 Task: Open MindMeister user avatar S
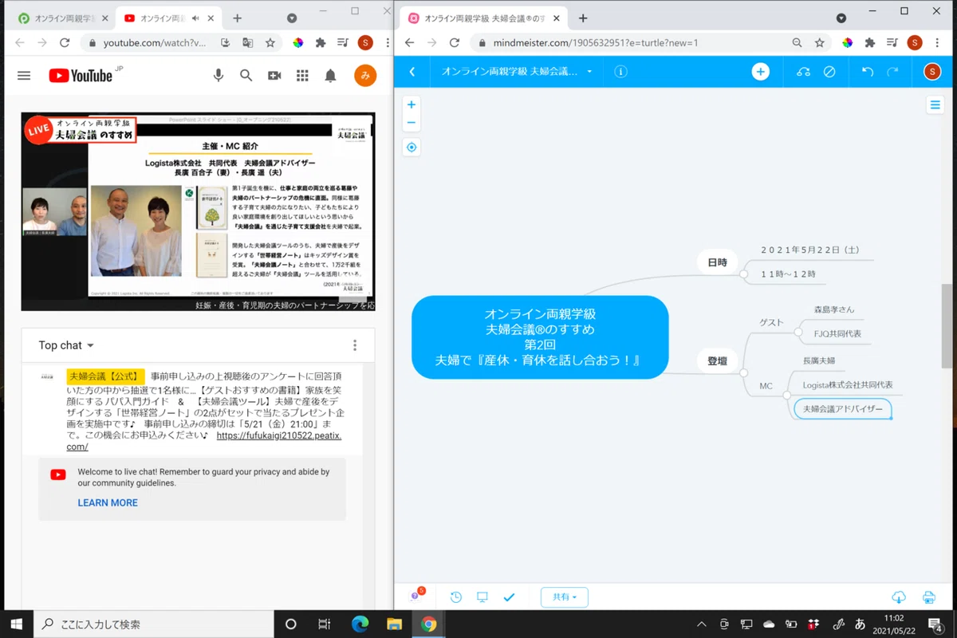931,72
